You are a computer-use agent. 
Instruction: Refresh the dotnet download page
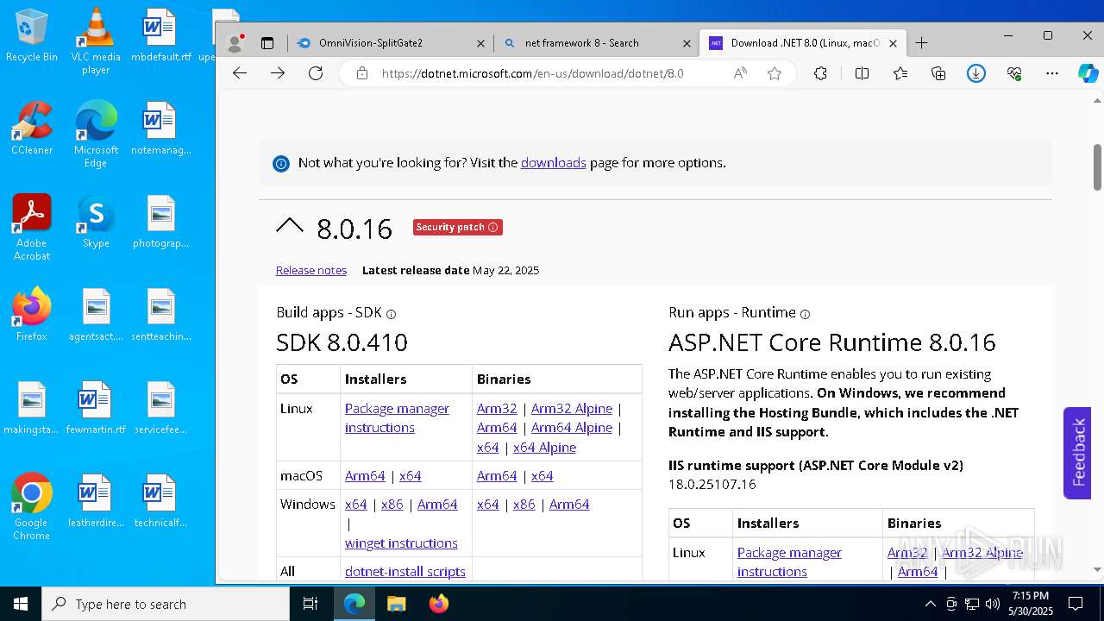point(316,73)
